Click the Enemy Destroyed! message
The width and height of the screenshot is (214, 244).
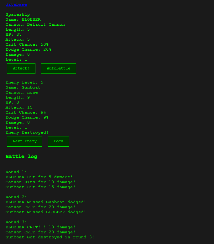click(x=27, y=132)
